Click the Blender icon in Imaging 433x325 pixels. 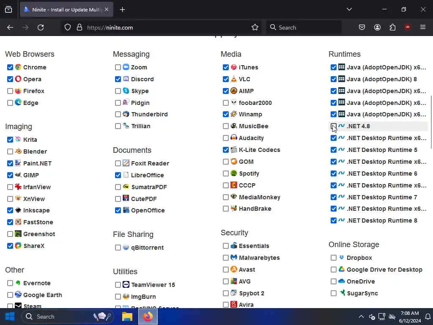coord(18,151)
